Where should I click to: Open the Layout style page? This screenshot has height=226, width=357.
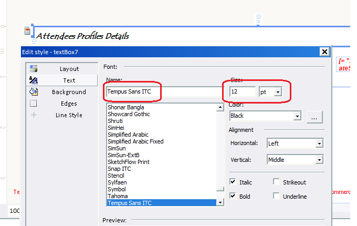62,69
